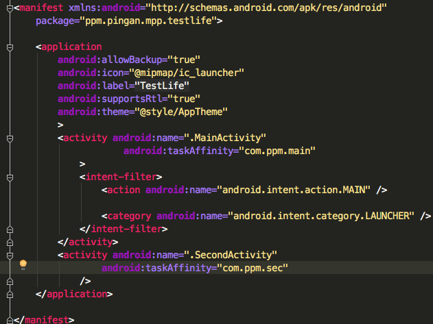This screenshot has height=324, width=433.
Task: Collapse the application tag fold marker
Action: tap(10, 48)
